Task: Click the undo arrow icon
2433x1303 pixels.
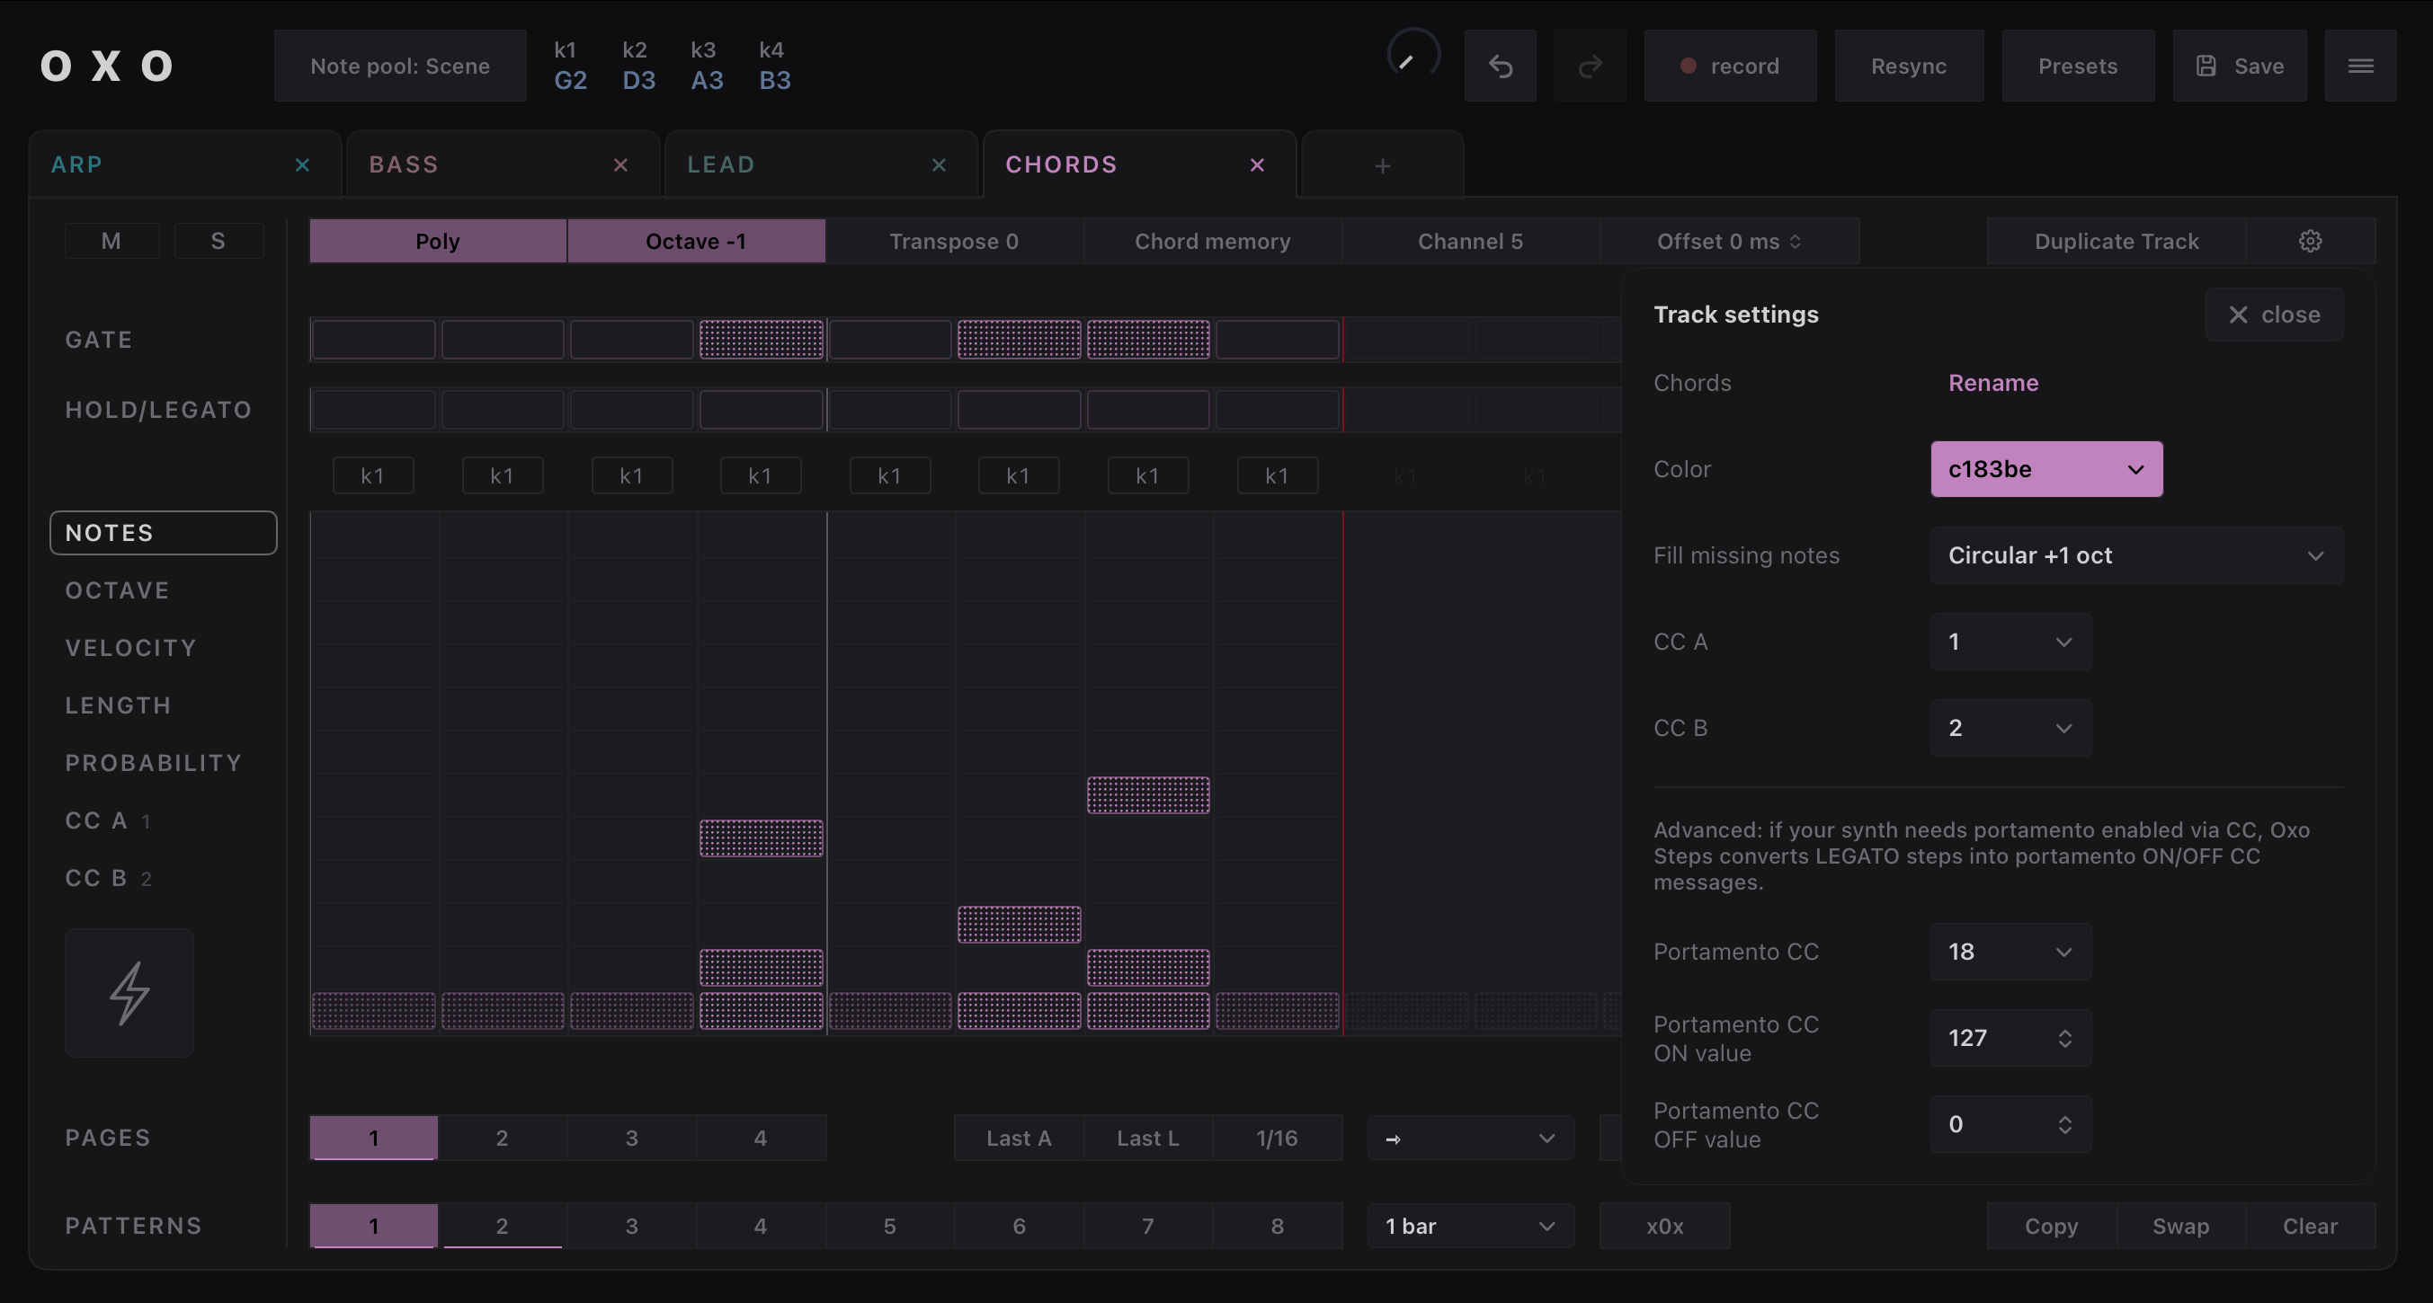Action: pos(1500,66)
